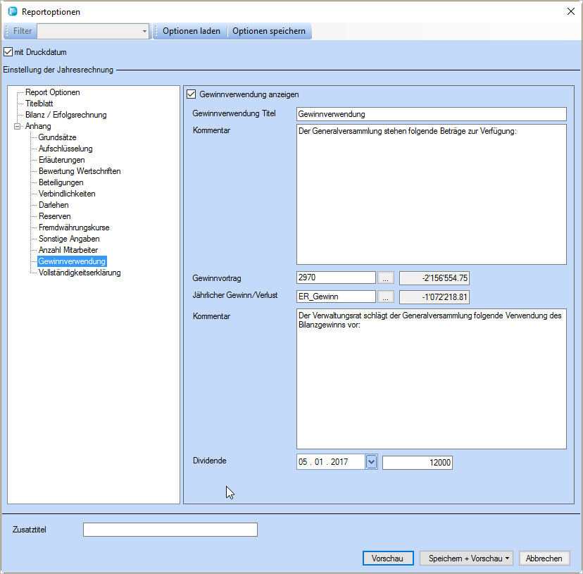583x574 pixels.
Task: Open the 'Speichern + Vorschau' dropdown arrow
Action: 508,559
